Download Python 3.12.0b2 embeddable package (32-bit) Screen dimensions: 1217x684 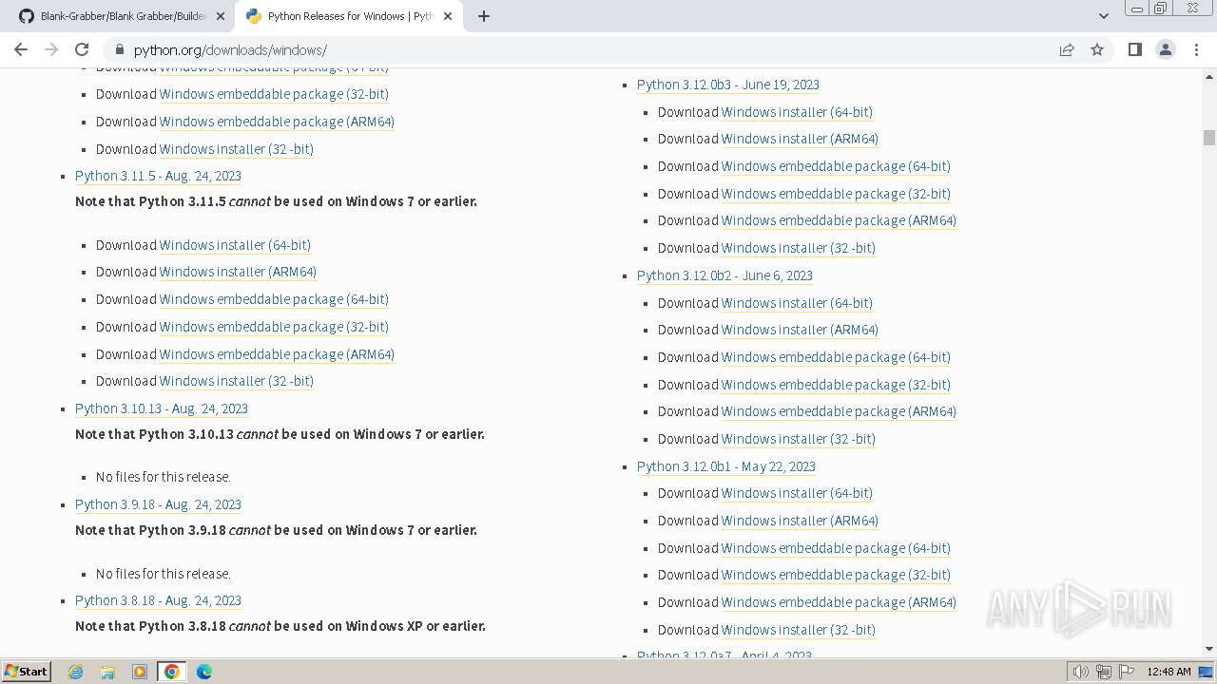(836, 385)
